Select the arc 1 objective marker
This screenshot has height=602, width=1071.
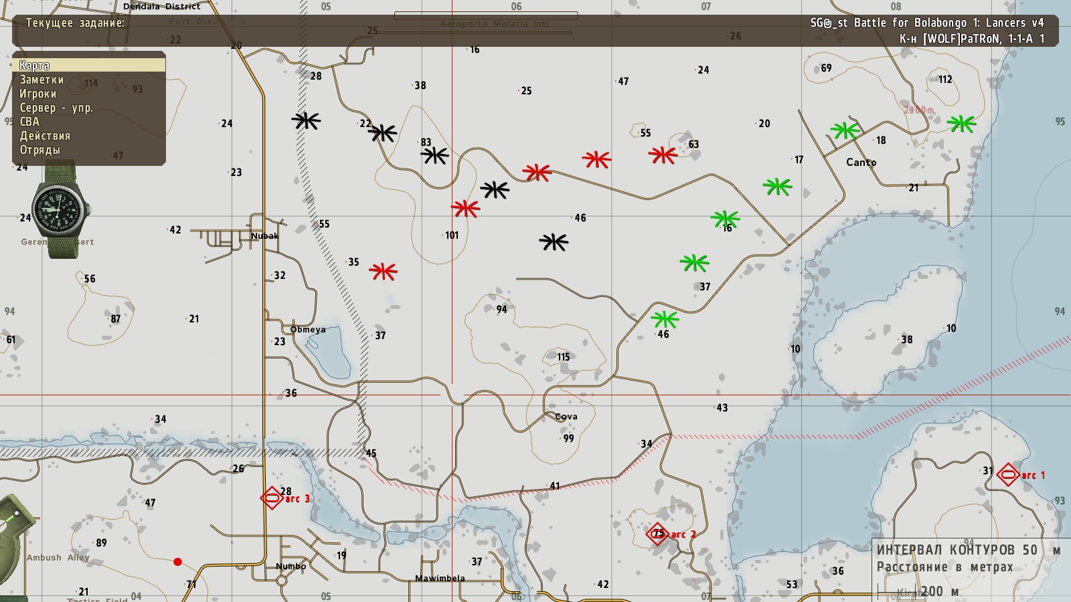pos(1008,475)
